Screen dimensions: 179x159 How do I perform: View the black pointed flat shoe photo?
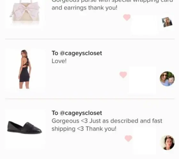25,128
